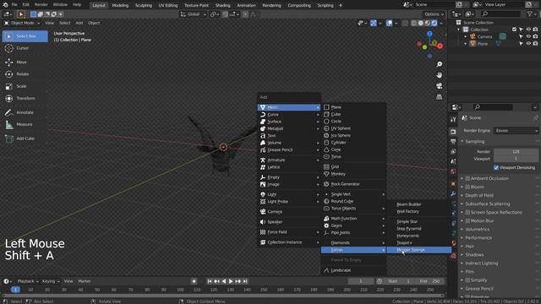The width and height of the screenshot is (541, 304).
Task: Select Honeycomb in Extras submenu
Action: [419, 236]
